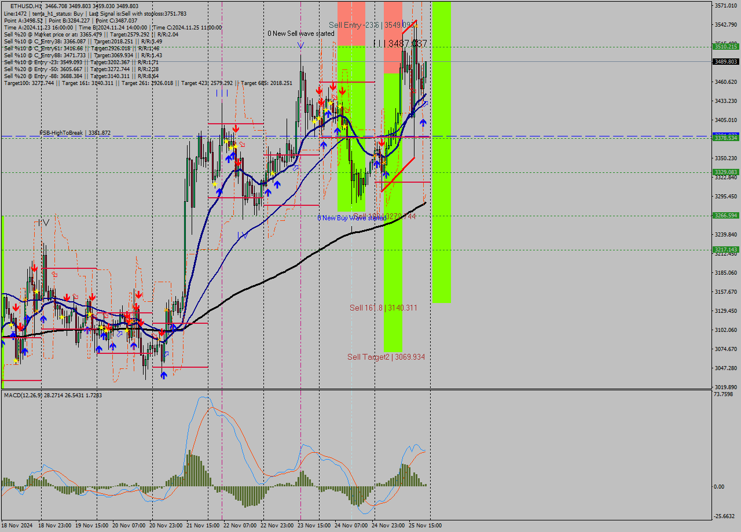741x532 pixels.
Task: Select the 'Sell 161.8 | 3140.311' label
Action: click(x=383, y=308)
